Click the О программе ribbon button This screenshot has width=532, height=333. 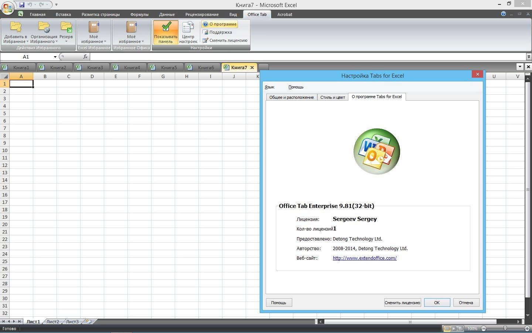coord(220,24)
